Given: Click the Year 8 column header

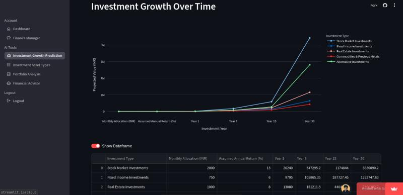Looking at the screenshot, I should [x=309, y=159].
